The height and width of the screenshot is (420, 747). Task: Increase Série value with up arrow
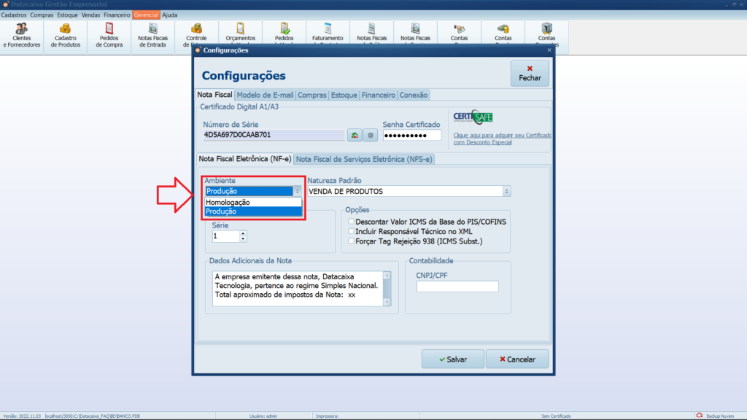coord(243,233)
